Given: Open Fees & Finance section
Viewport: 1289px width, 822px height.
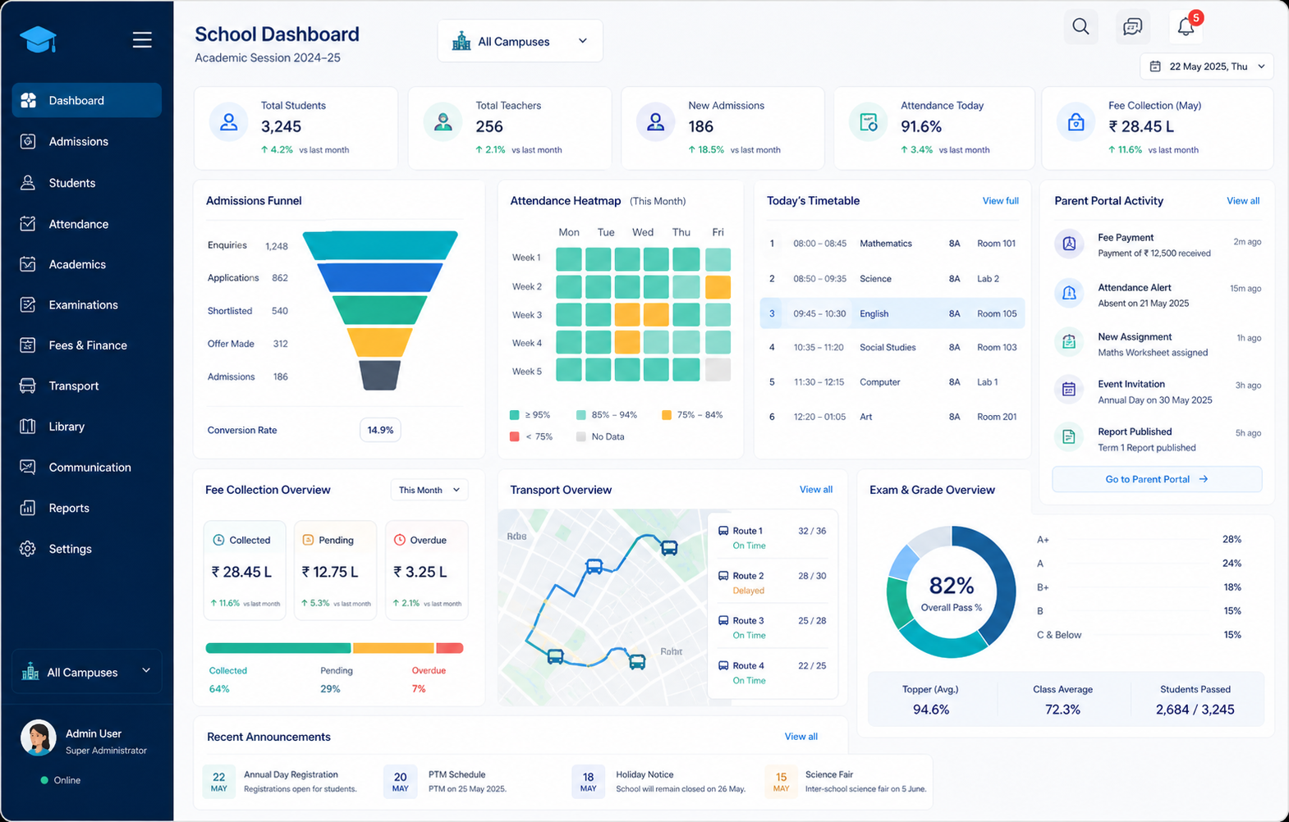Looking at the screenshot, I should coord(87,345).
